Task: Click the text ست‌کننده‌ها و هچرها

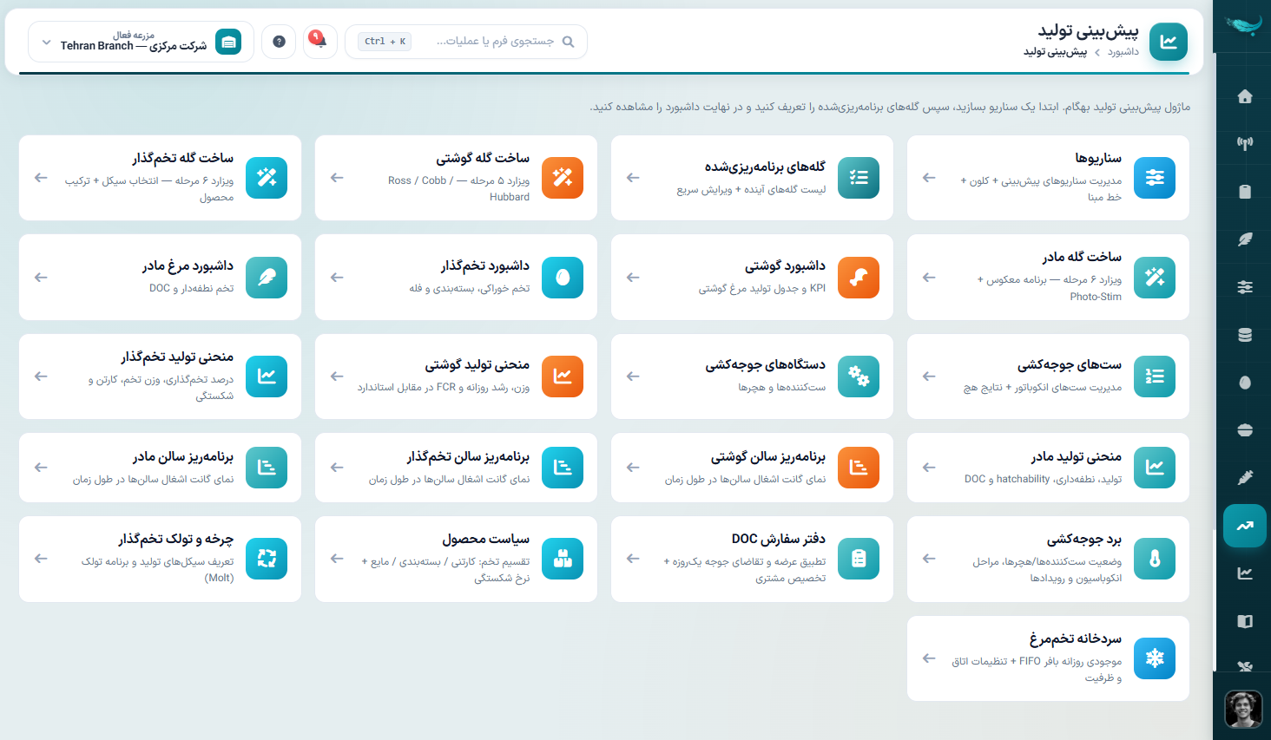Action: pyautogui.click(x=781, y=388)
